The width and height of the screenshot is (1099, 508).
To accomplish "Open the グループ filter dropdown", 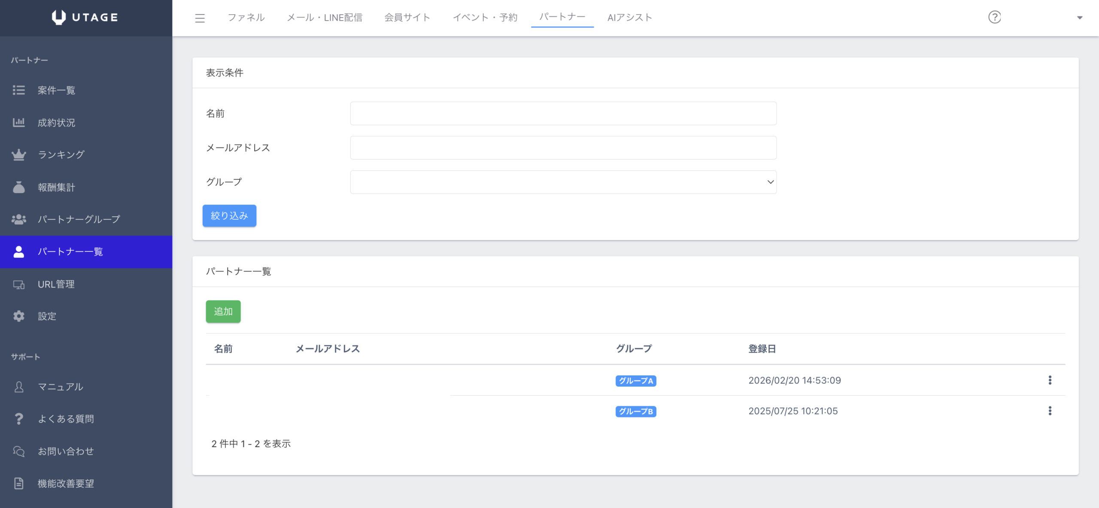I will click(563, 182).
